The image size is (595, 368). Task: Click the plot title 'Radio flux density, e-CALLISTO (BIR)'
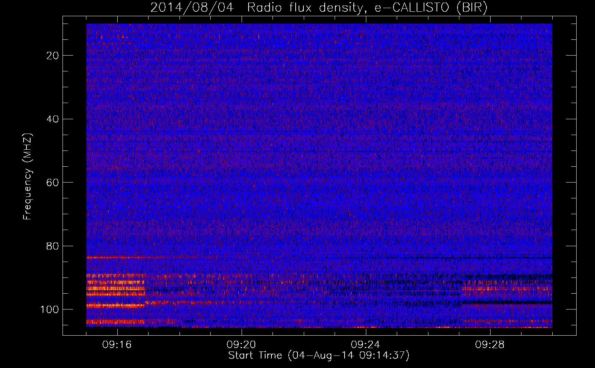click(x=367, y=7)
